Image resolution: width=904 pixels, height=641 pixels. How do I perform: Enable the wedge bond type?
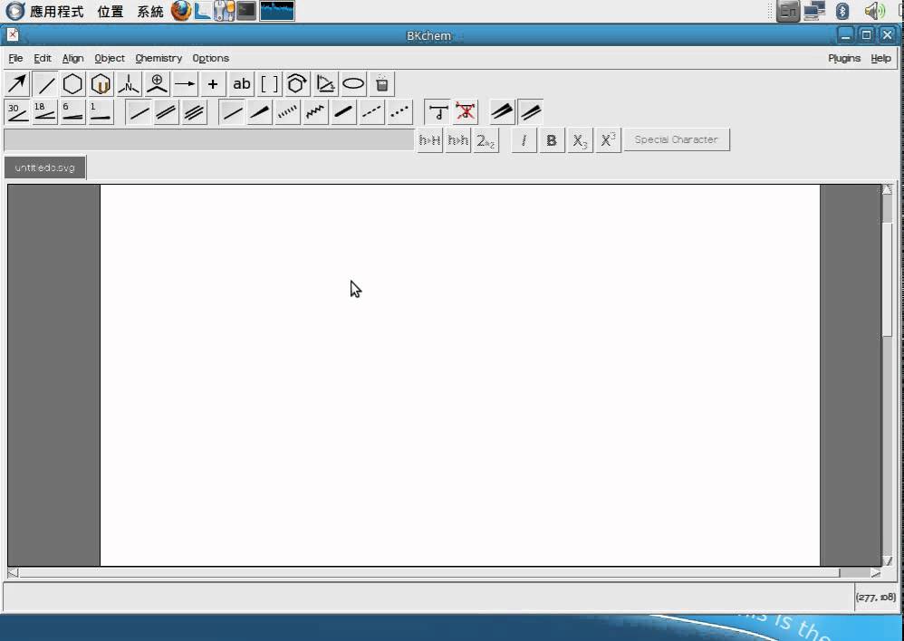click(x=260, y=112)
